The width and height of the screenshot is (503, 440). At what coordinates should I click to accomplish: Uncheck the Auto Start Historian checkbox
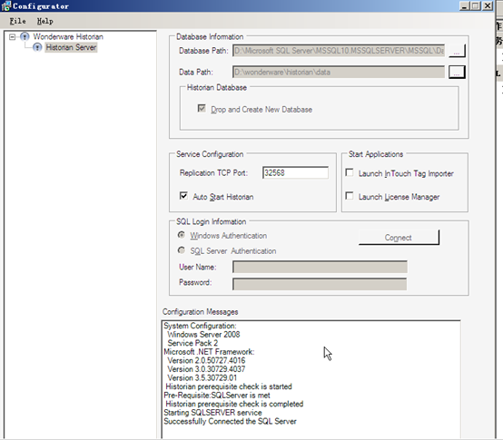(x=183, y=195)
